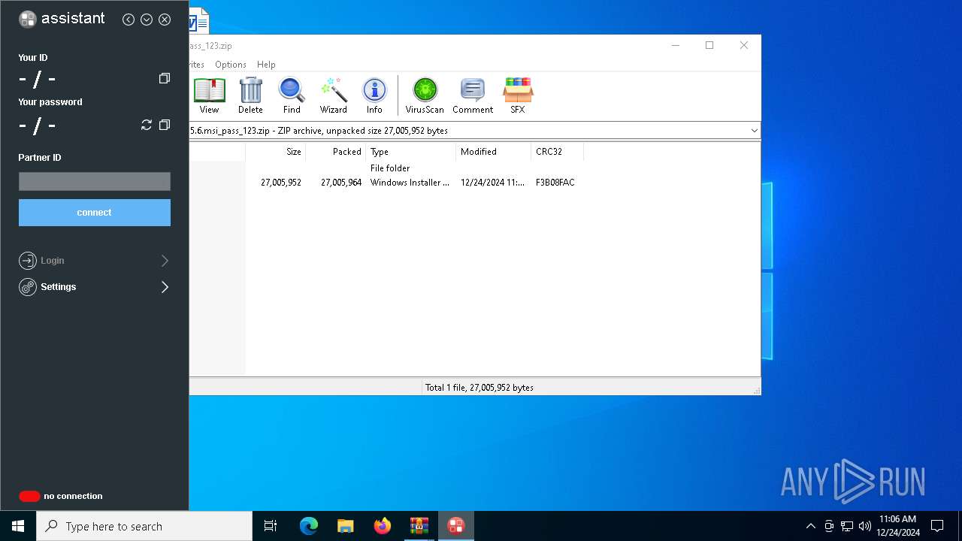Copy Your password in assistant
The width and height of the screenshot is (962, 541).
tap(165, 125)
